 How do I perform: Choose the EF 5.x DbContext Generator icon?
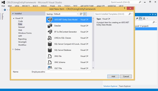[x=50, y=32]
